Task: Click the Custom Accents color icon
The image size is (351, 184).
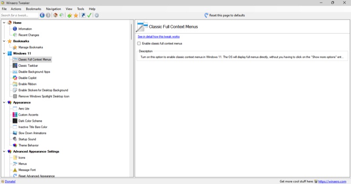Action: [x=15, y=115]
